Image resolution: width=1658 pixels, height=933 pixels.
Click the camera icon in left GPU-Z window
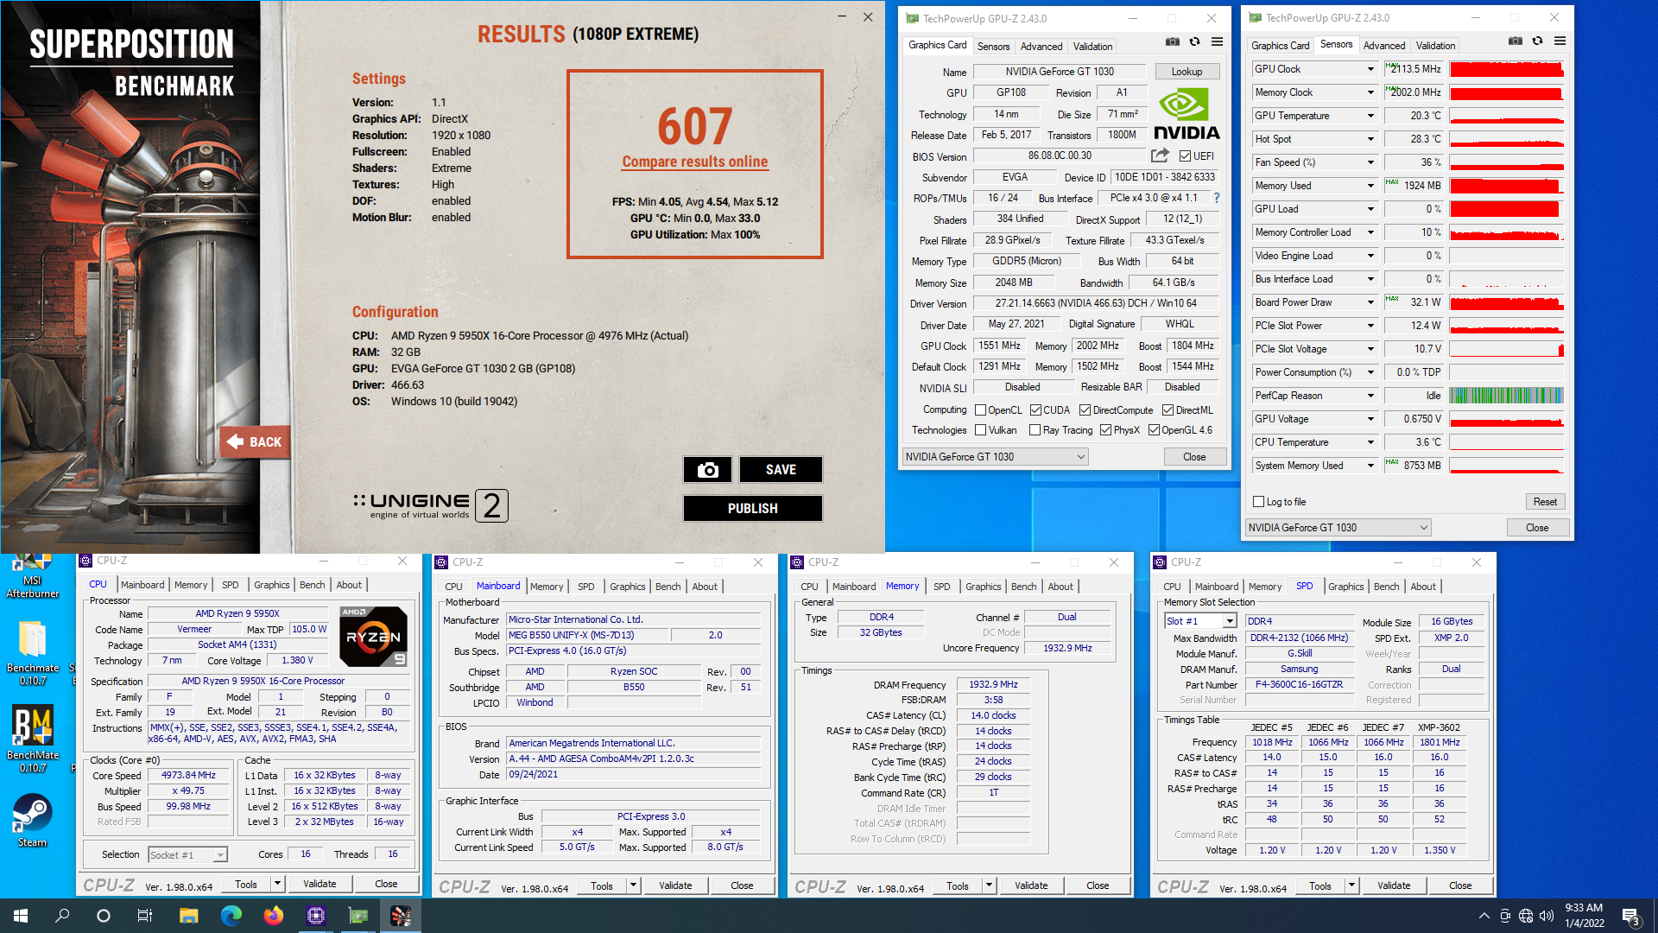coord(1172,41)
